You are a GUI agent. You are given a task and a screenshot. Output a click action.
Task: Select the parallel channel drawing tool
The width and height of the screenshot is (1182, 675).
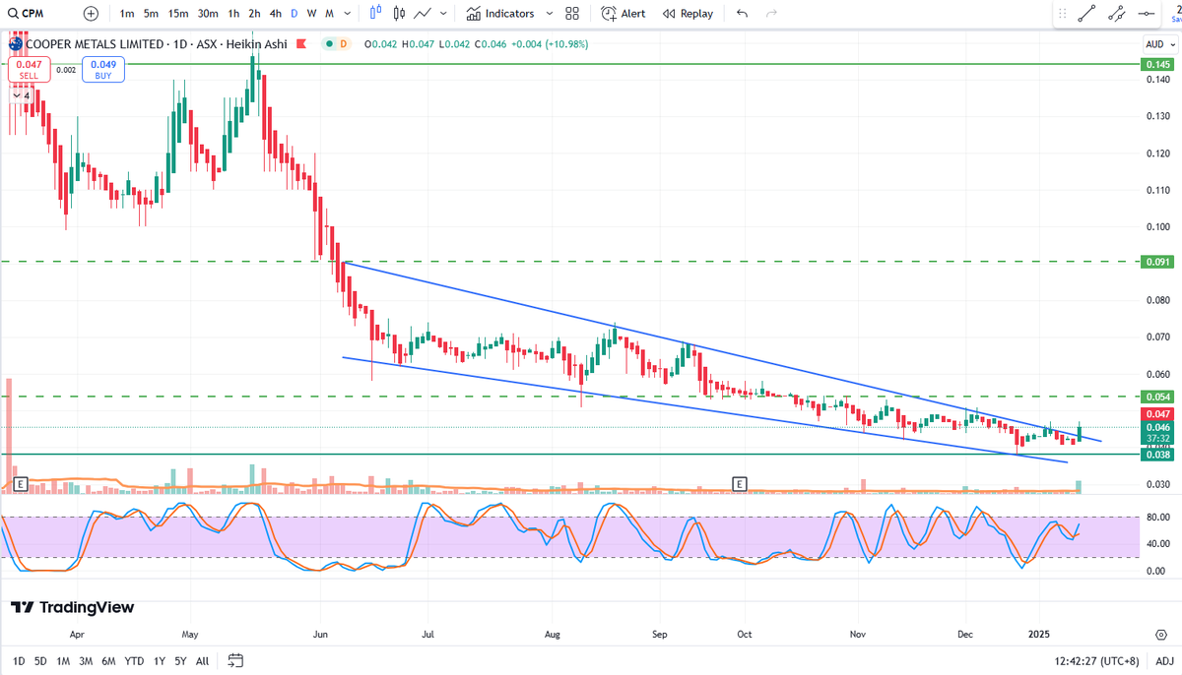[1116, 14]
